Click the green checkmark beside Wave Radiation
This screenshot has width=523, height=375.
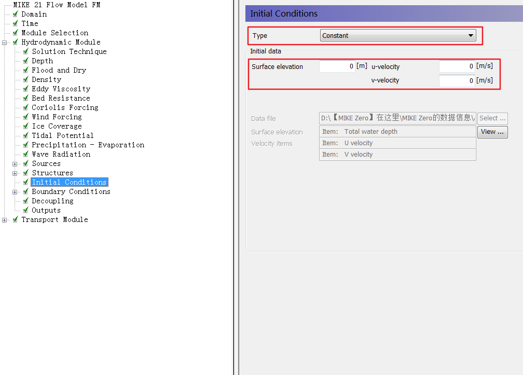pos(26,154)
